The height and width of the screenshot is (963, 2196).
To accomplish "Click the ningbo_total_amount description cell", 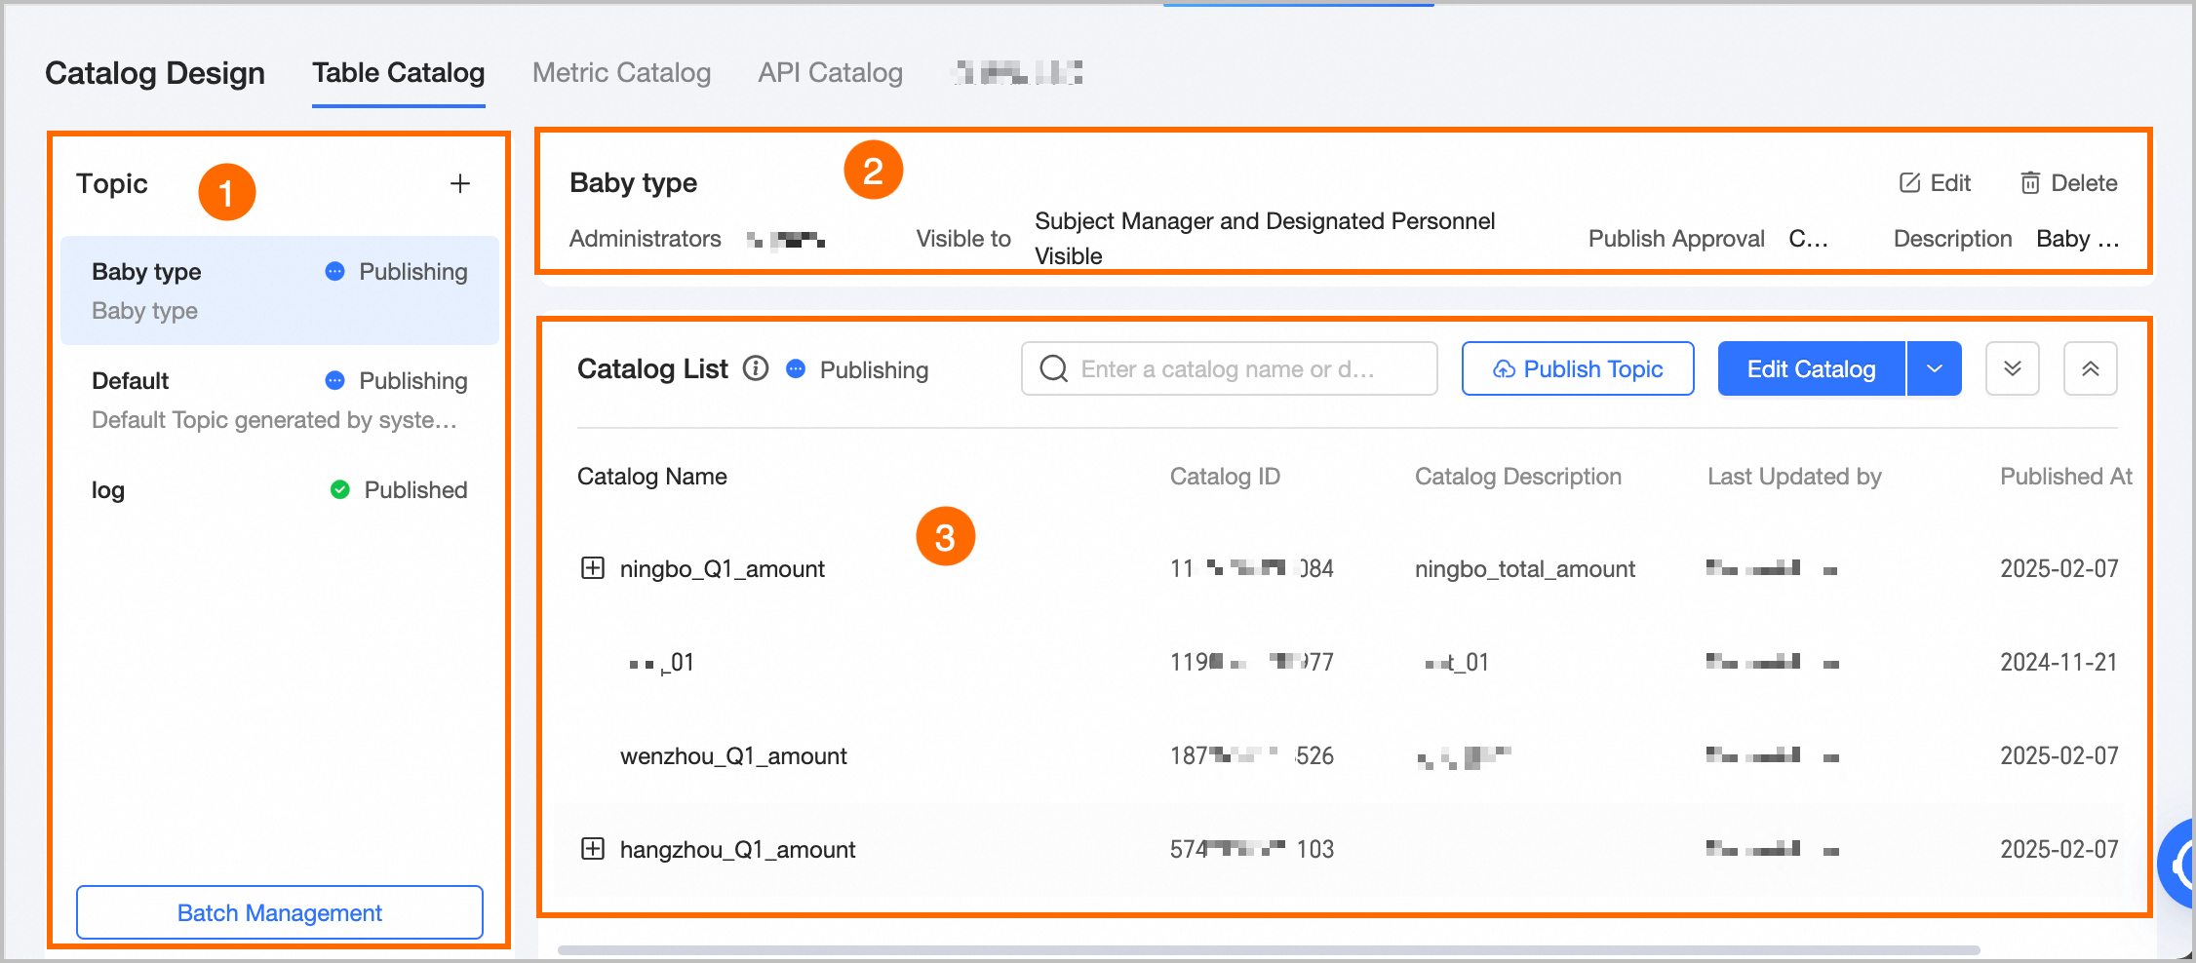I will (1525, 568).
